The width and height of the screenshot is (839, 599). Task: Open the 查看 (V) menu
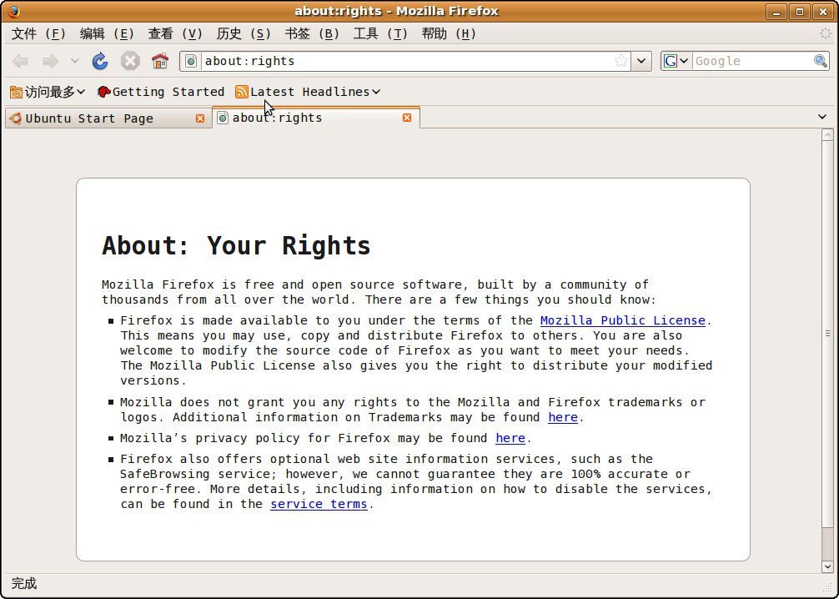175,33
